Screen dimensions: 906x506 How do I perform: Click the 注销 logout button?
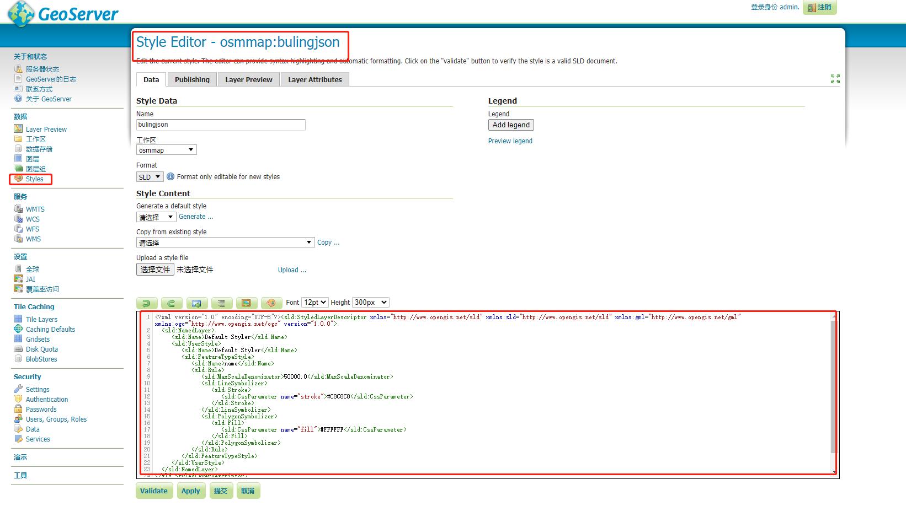click(x=820, y=7)
